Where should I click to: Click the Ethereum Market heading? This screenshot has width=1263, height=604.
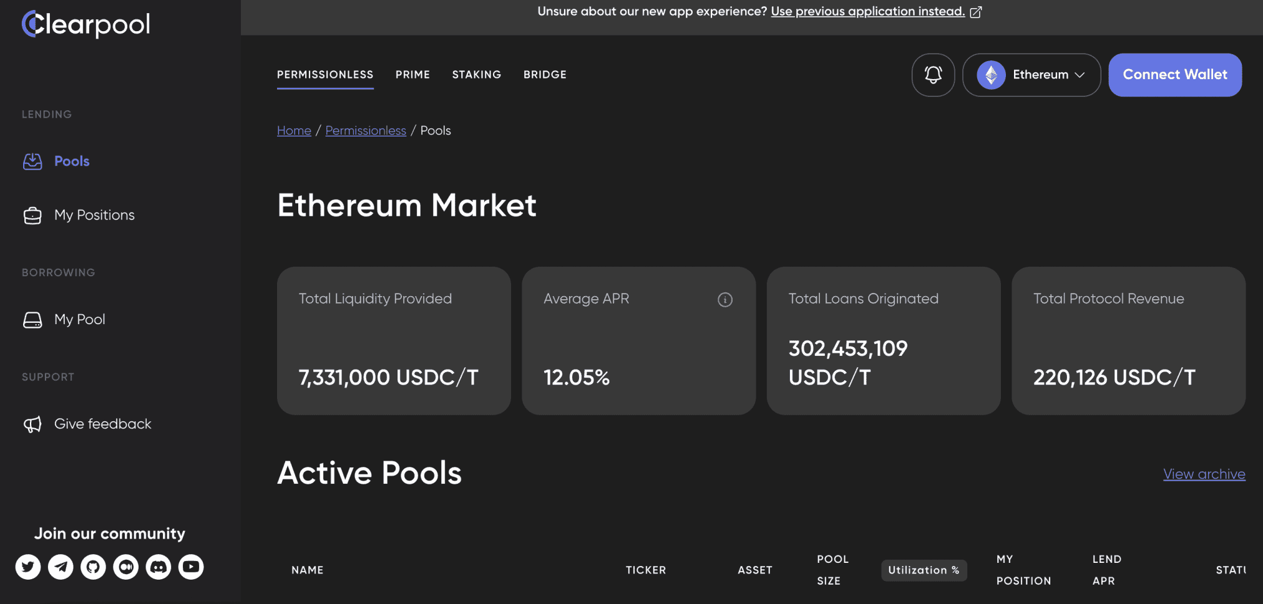[407, 205]
